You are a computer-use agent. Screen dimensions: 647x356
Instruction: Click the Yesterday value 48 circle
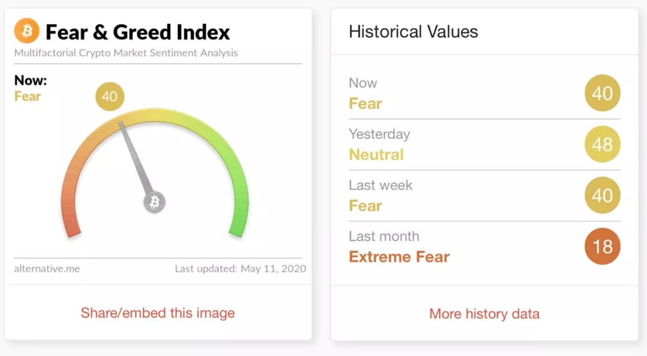click(x=602, y=144)
